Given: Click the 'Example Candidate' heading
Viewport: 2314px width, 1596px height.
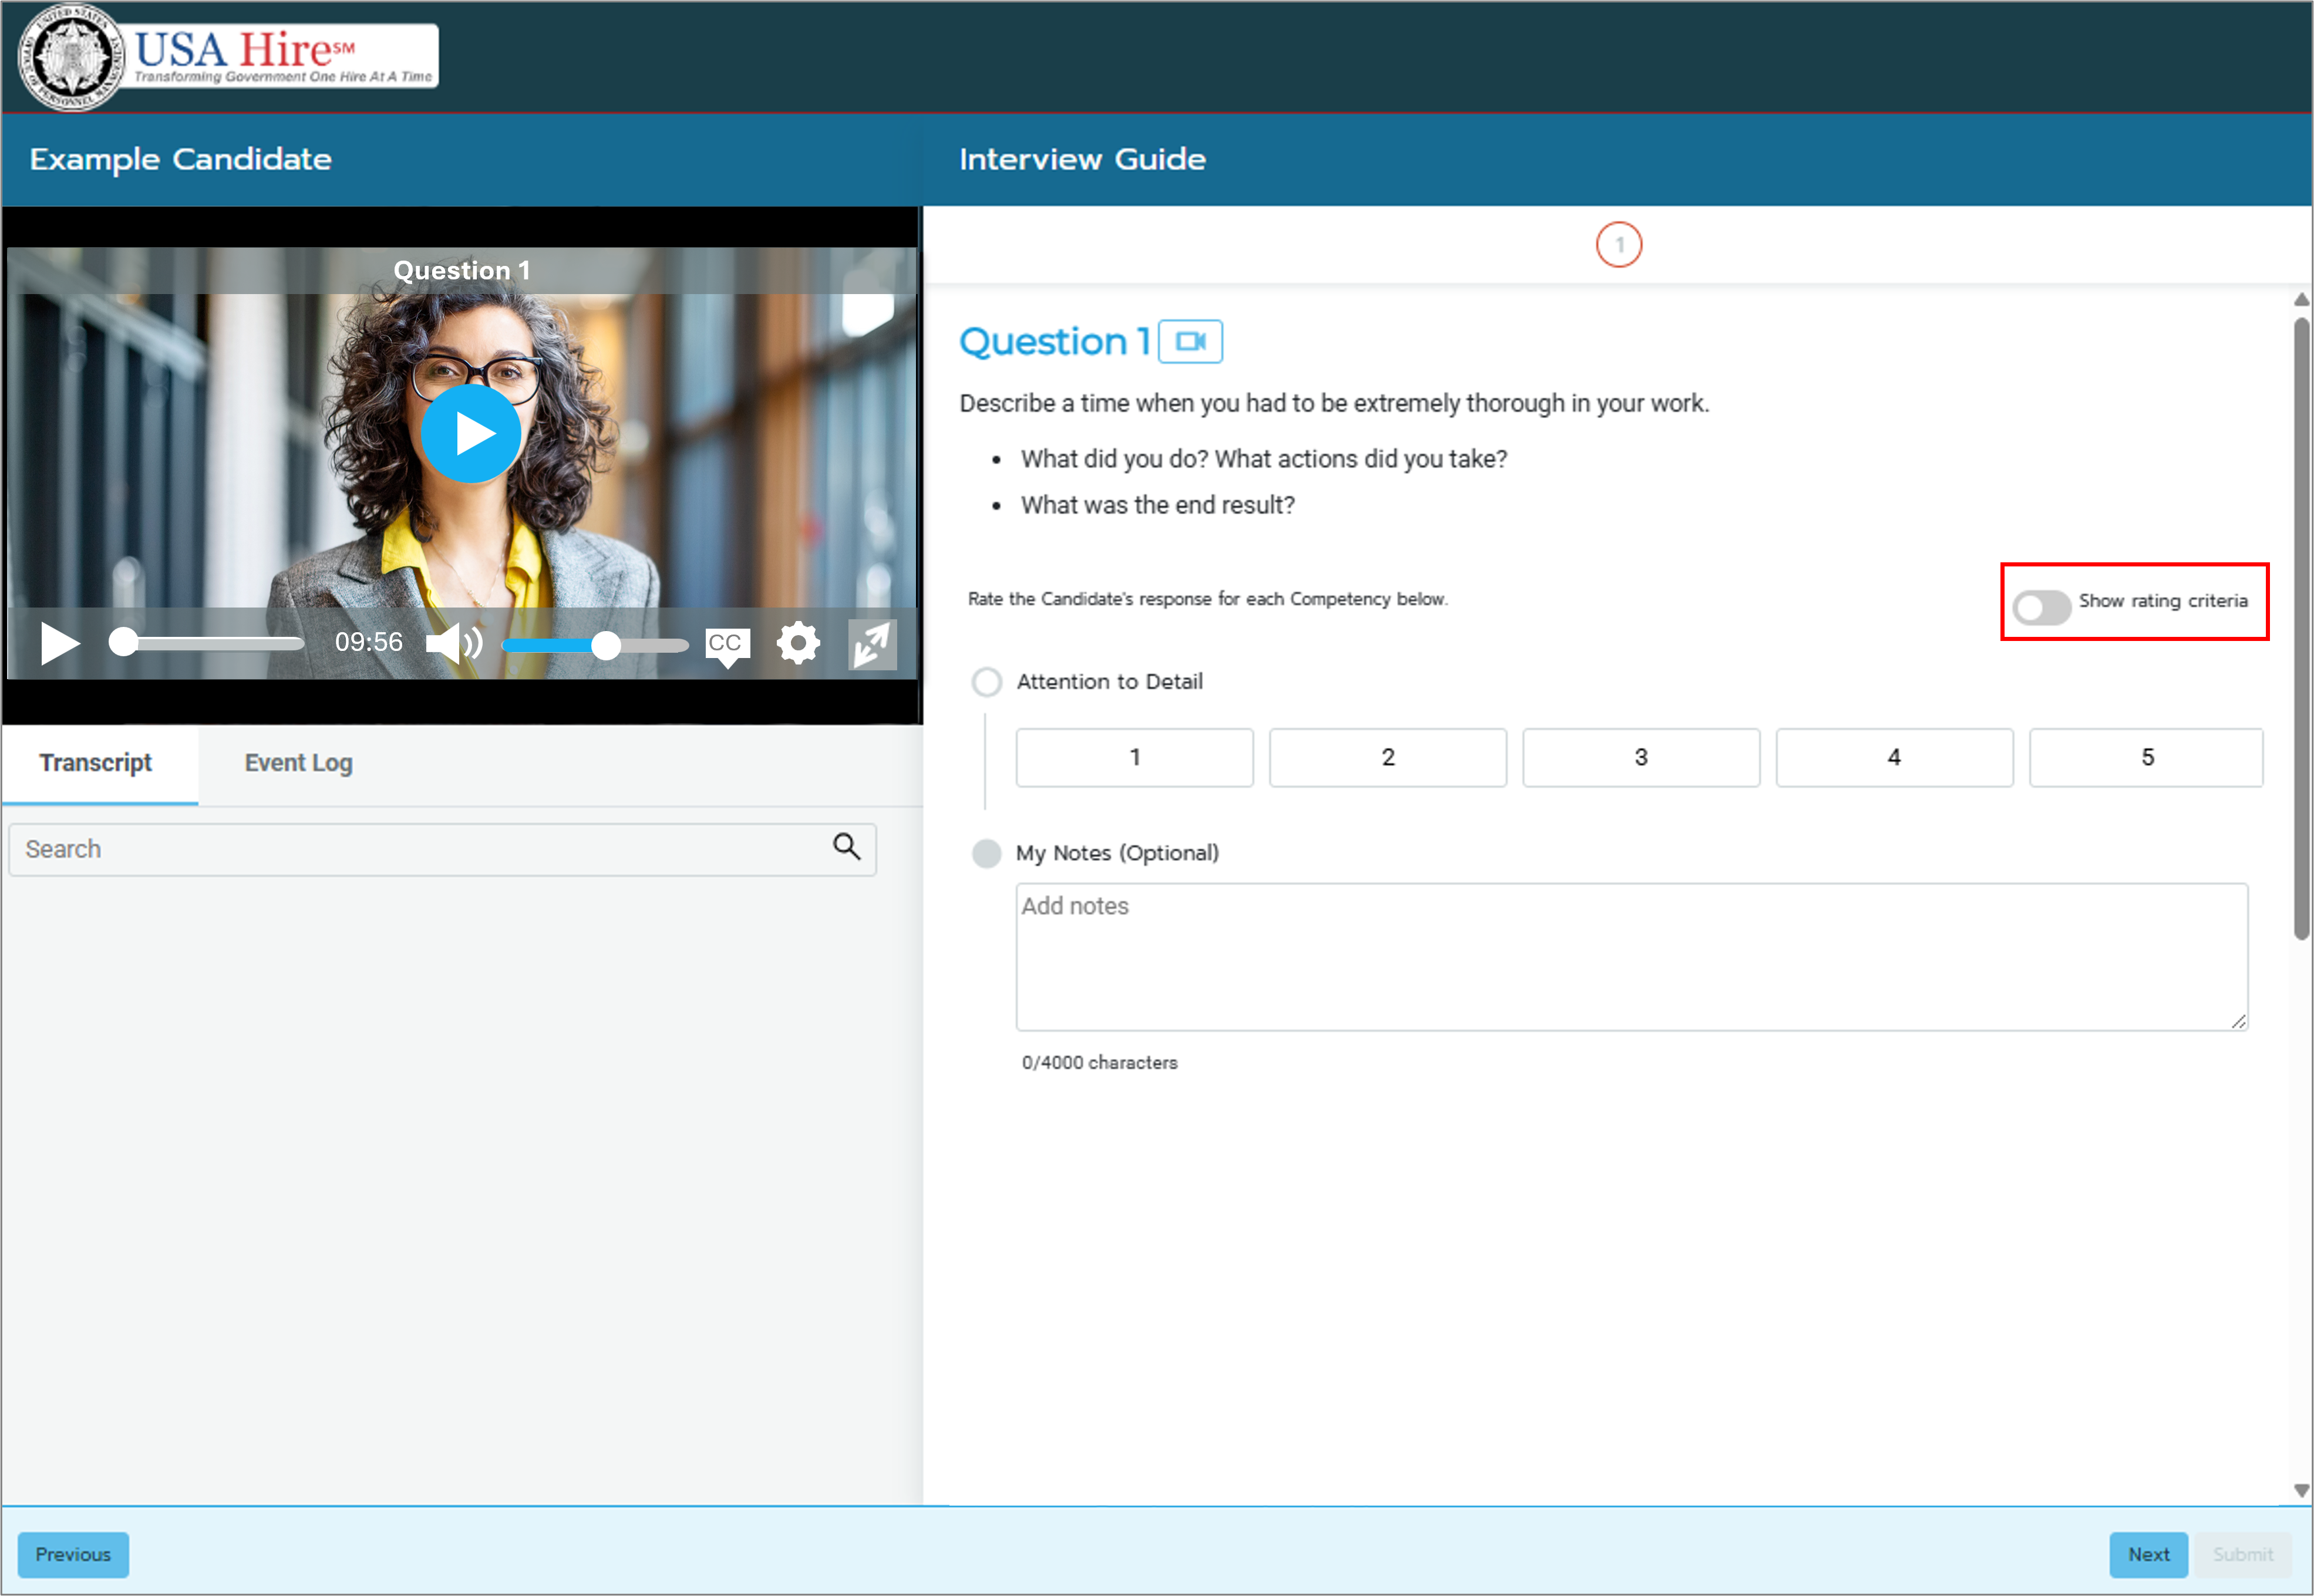Looking at the screenshot, I should 180,160.
